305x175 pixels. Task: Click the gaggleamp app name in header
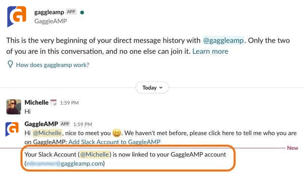click(x=49, y=12)
